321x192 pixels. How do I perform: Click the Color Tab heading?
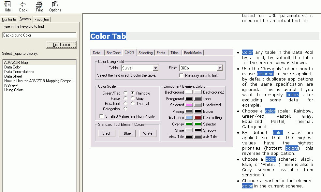pos(108,36)
